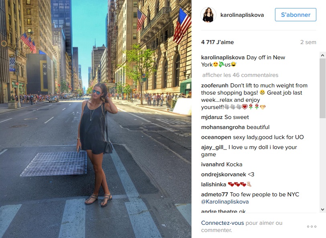Click the 2 sem post timestamp

point(308,42)
